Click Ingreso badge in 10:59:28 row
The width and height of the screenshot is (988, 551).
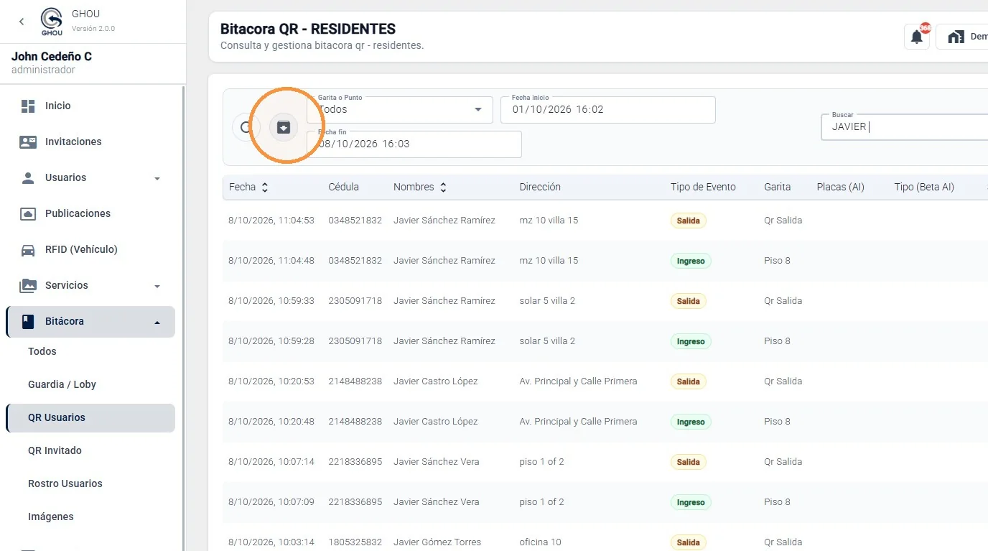[691, 341]
